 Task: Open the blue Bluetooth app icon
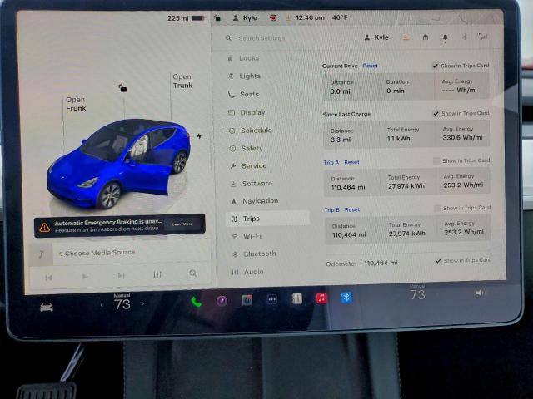coord(346,298)
